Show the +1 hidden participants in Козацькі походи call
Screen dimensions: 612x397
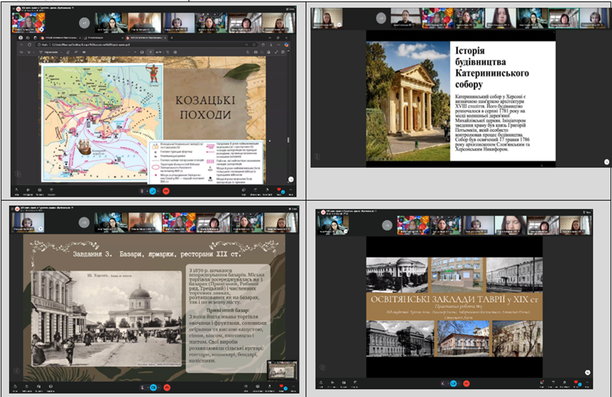85,23
